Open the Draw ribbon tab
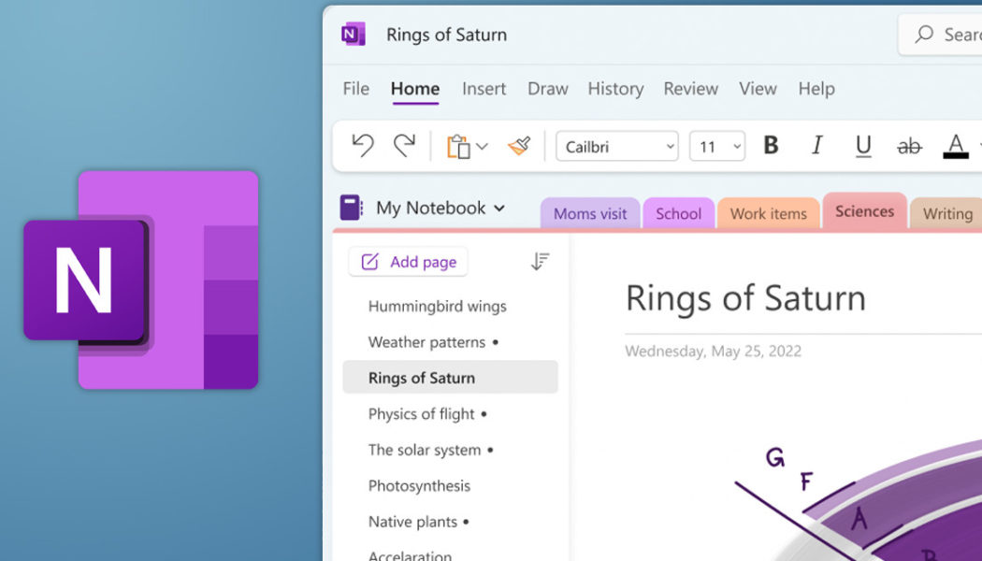Image resolution: width=982 pixels, height=561 pixels. click(547, 89)
